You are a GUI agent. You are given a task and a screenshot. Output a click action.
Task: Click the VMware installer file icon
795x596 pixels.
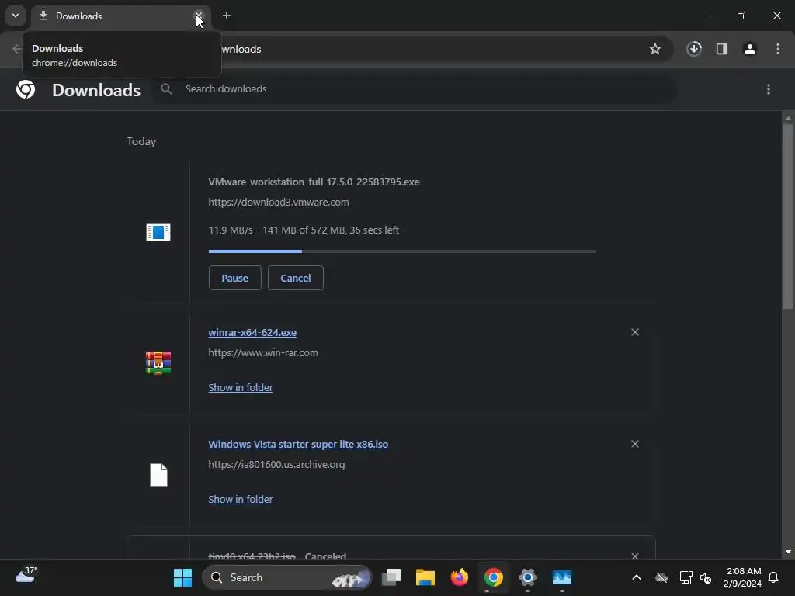click(158, 231)
